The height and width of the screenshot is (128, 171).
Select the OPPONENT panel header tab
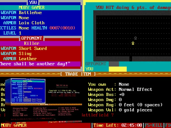point(32,38)
